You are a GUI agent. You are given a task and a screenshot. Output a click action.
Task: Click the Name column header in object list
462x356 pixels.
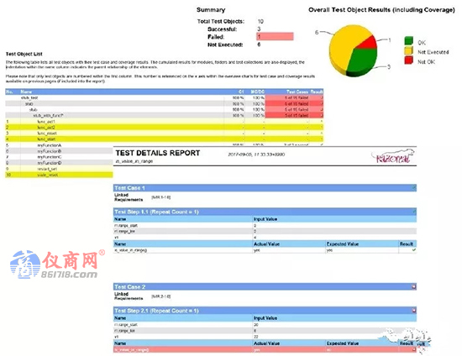26,92
